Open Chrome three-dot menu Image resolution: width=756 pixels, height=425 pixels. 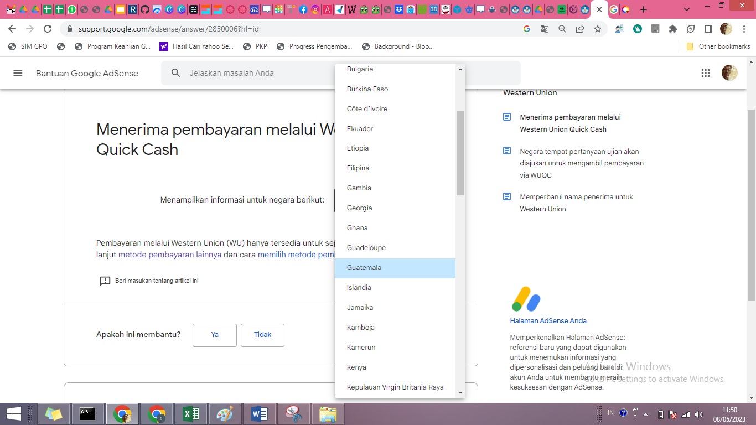744,29
